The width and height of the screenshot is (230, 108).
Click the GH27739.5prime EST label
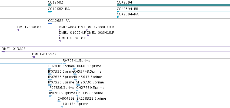[90, 88]
